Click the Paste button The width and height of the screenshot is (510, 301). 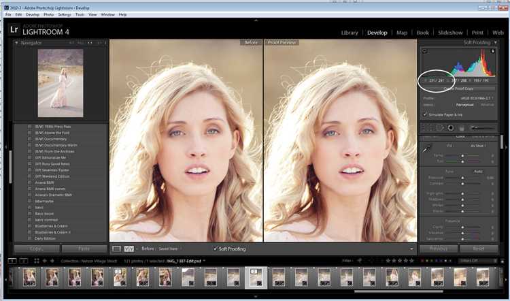click(84, 249)
